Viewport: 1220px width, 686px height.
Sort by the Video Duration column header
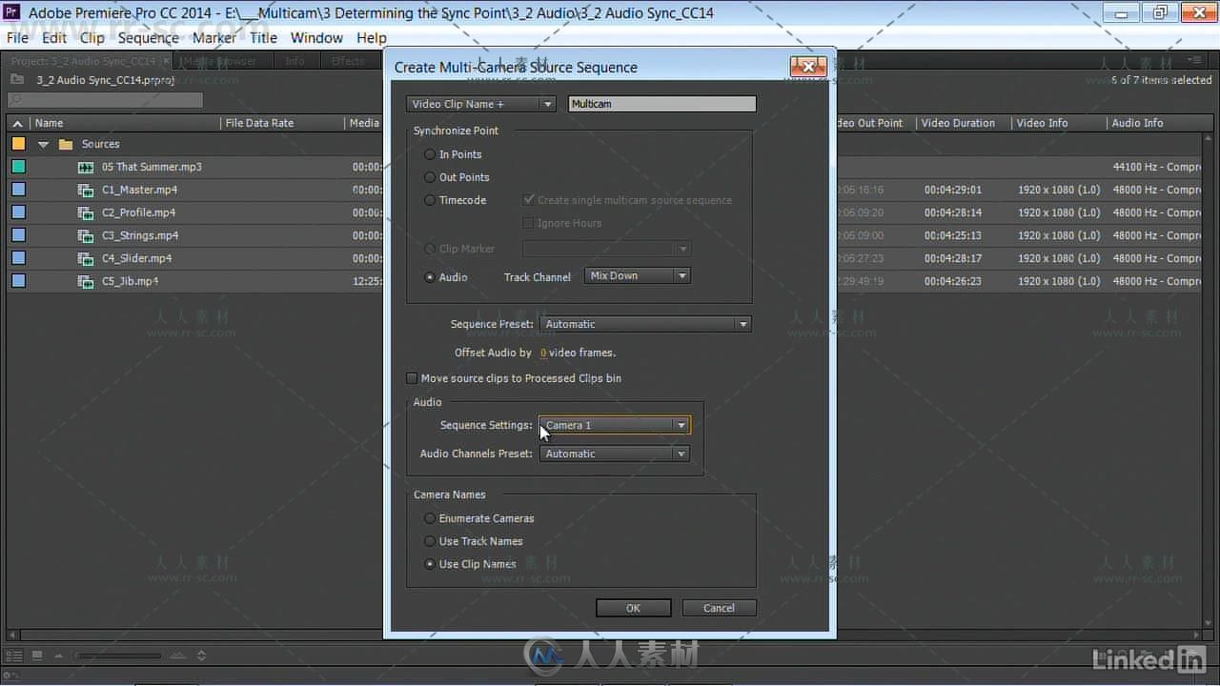pos(958,123)
